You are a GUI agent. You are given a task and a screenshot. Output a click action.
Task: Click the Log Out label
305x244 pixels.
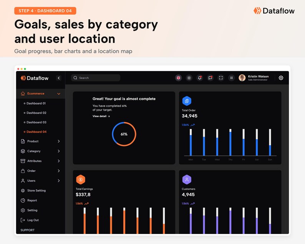pyautogui.click(x=33, y=220)
